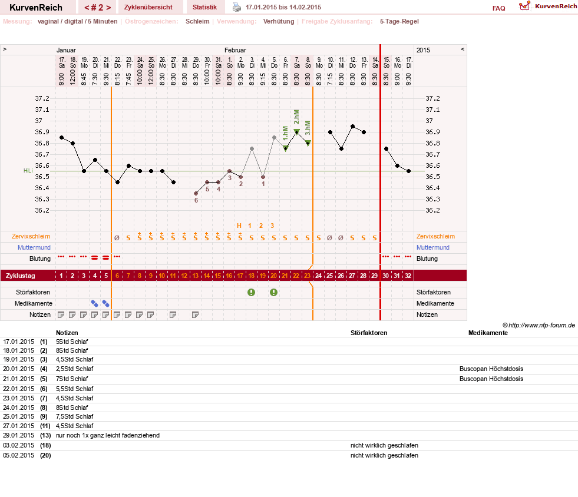
Task: Open the note icon for cycle day 3
Action: [84, 314]
